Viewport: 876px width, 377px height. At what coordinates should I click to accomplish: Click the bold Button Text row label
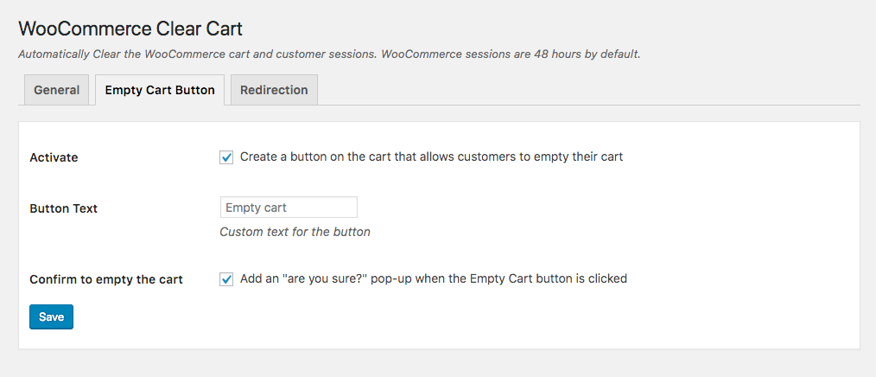point(64,208)
